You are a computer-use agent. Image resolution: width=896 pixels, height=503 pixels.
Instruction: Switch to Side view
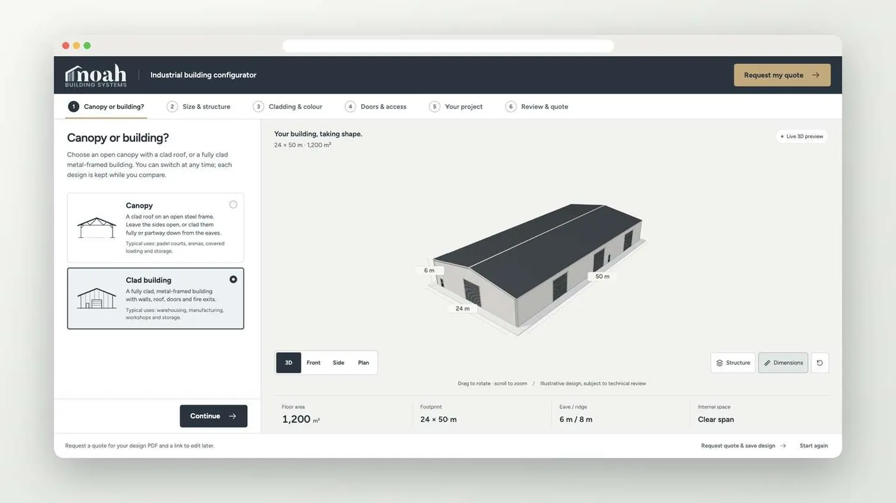339,363
